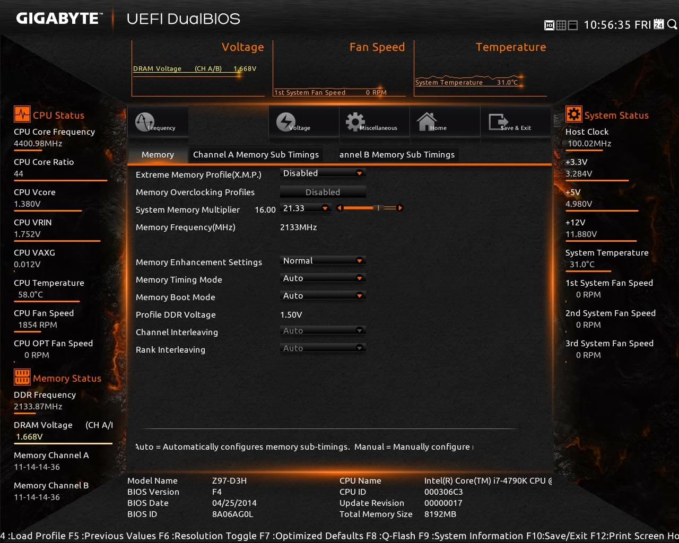Click the Memory Frequency value 2133MHz
The height and width of the screenshot is (543, 679).
[299, 227]
